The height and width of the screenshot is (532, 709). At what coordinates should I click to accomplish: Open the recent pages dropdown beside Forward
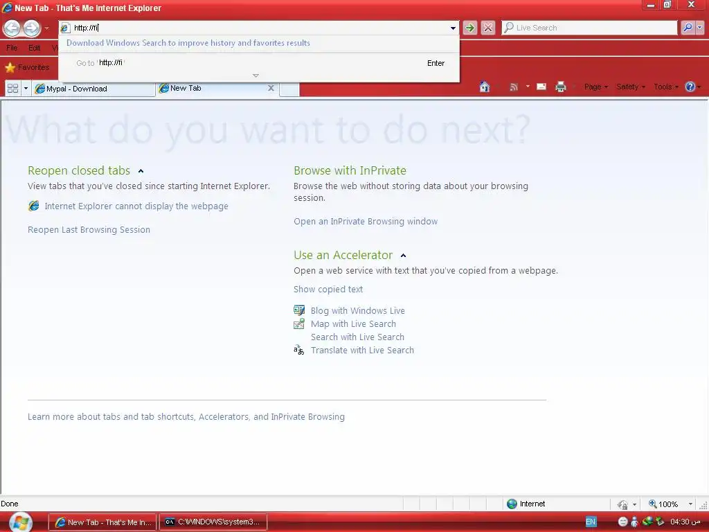46,28
